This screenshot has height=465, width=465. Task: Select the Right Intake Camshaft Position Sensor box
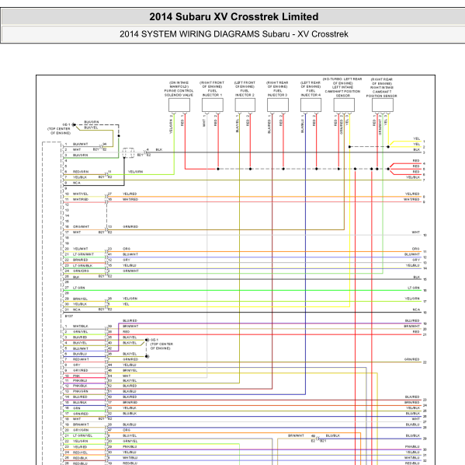(383, 105)
